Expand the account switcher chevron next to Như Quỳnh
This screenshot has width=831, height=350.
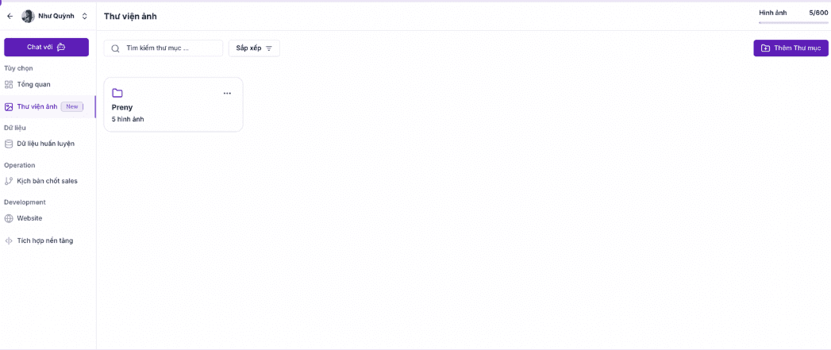click(x=85, y=16)
